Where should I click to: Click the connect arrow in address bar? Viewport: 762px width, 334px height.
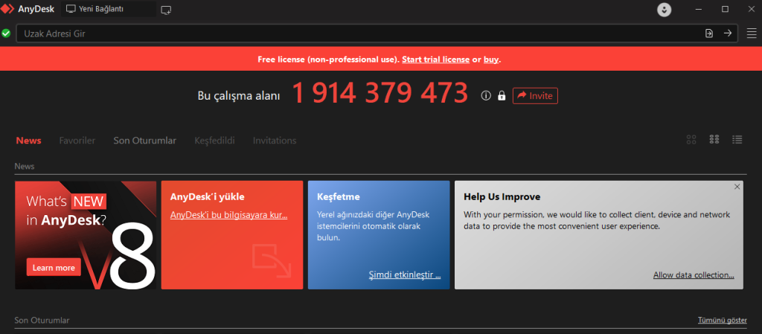[x=728, y=33]
